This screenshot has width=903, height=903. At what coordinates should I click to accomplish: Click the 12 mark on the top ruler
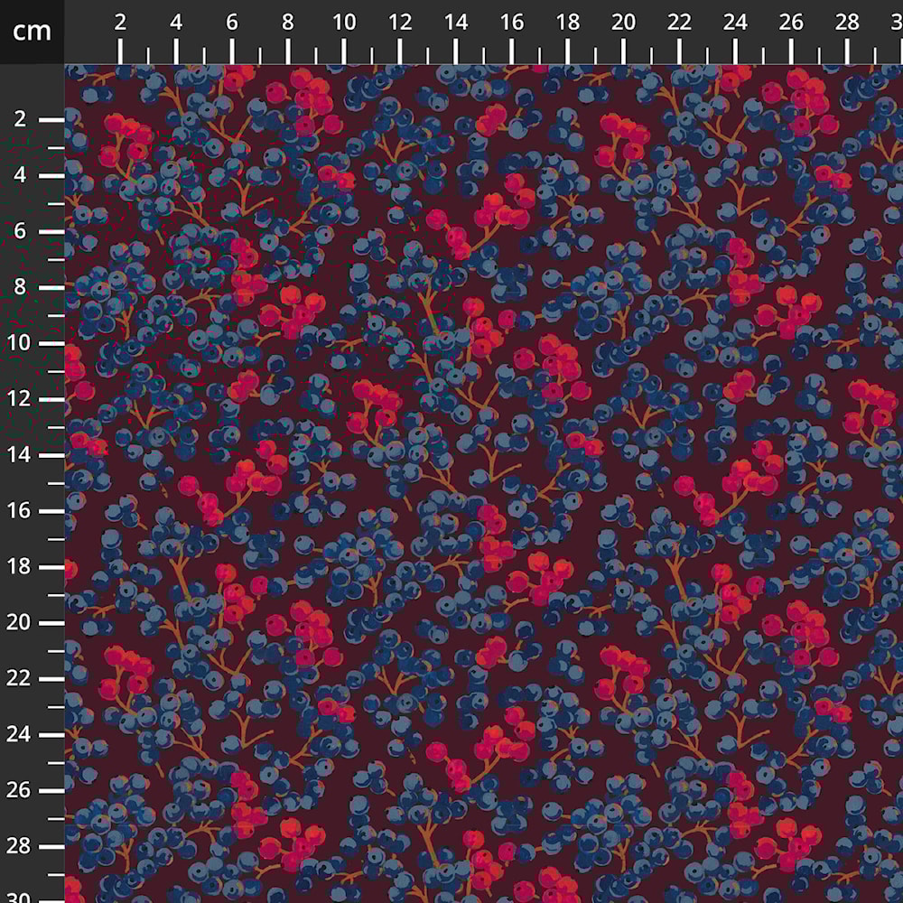(400, 24)
